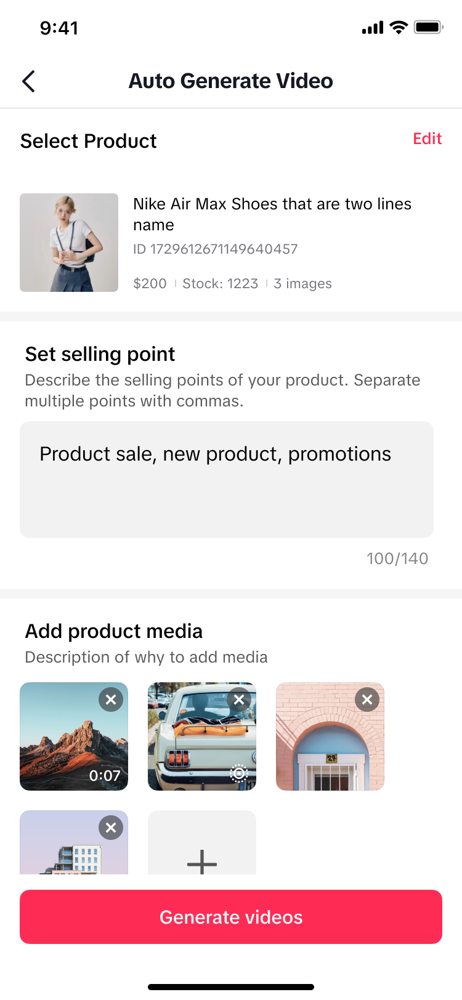Tap the 0:07 video duration label

[105, 775]
